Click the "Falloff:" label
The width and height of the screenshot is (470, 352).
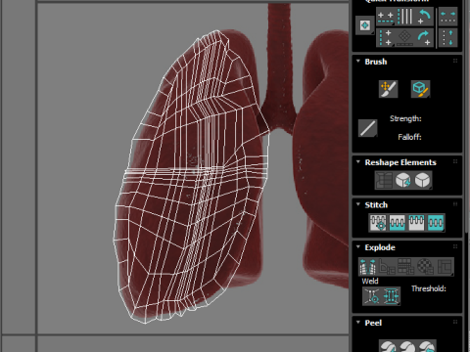tap(409, 137)
